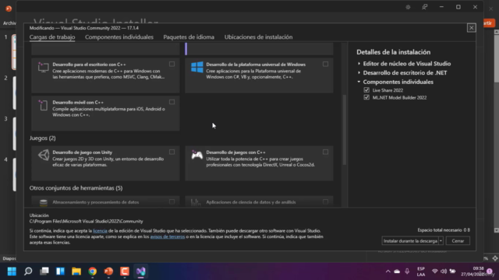This screenshot has width=499, height=280.
Task: Open the Widgets icon on the taskbar
Action: point(61,271)
